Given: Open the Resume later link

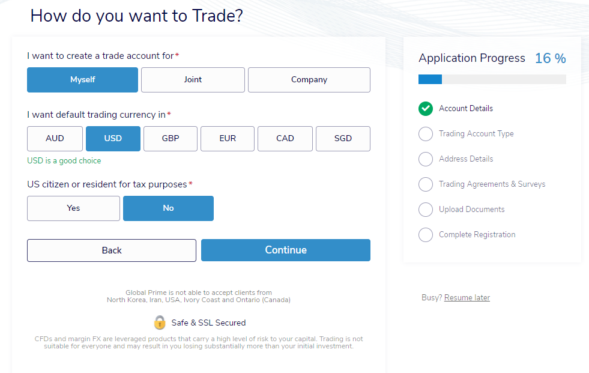Looking at the screenshot, I should [467, 297].
